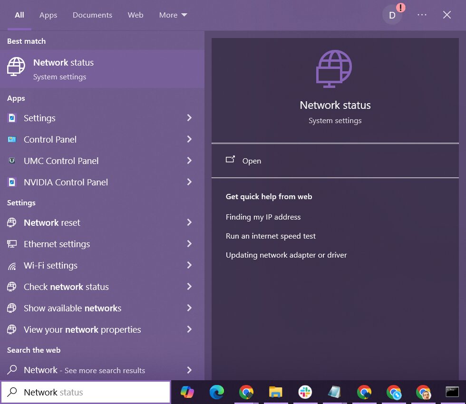466x404 pixels.
Task: Open File Explorer taskbar icon
Action: 275,392
